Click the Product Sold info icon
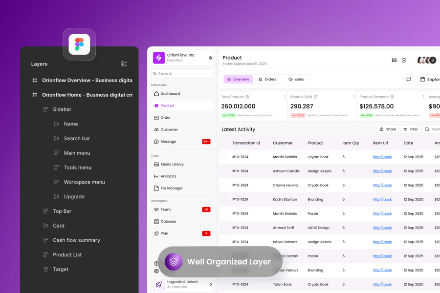Screen dimensions: 440x293 click(x=315, y=97)
